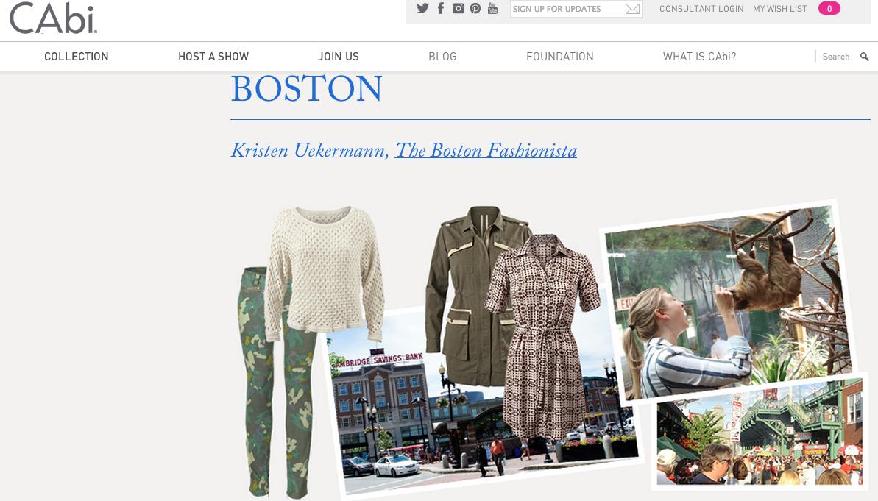Click the Facebook icon

tap(440, 8)
